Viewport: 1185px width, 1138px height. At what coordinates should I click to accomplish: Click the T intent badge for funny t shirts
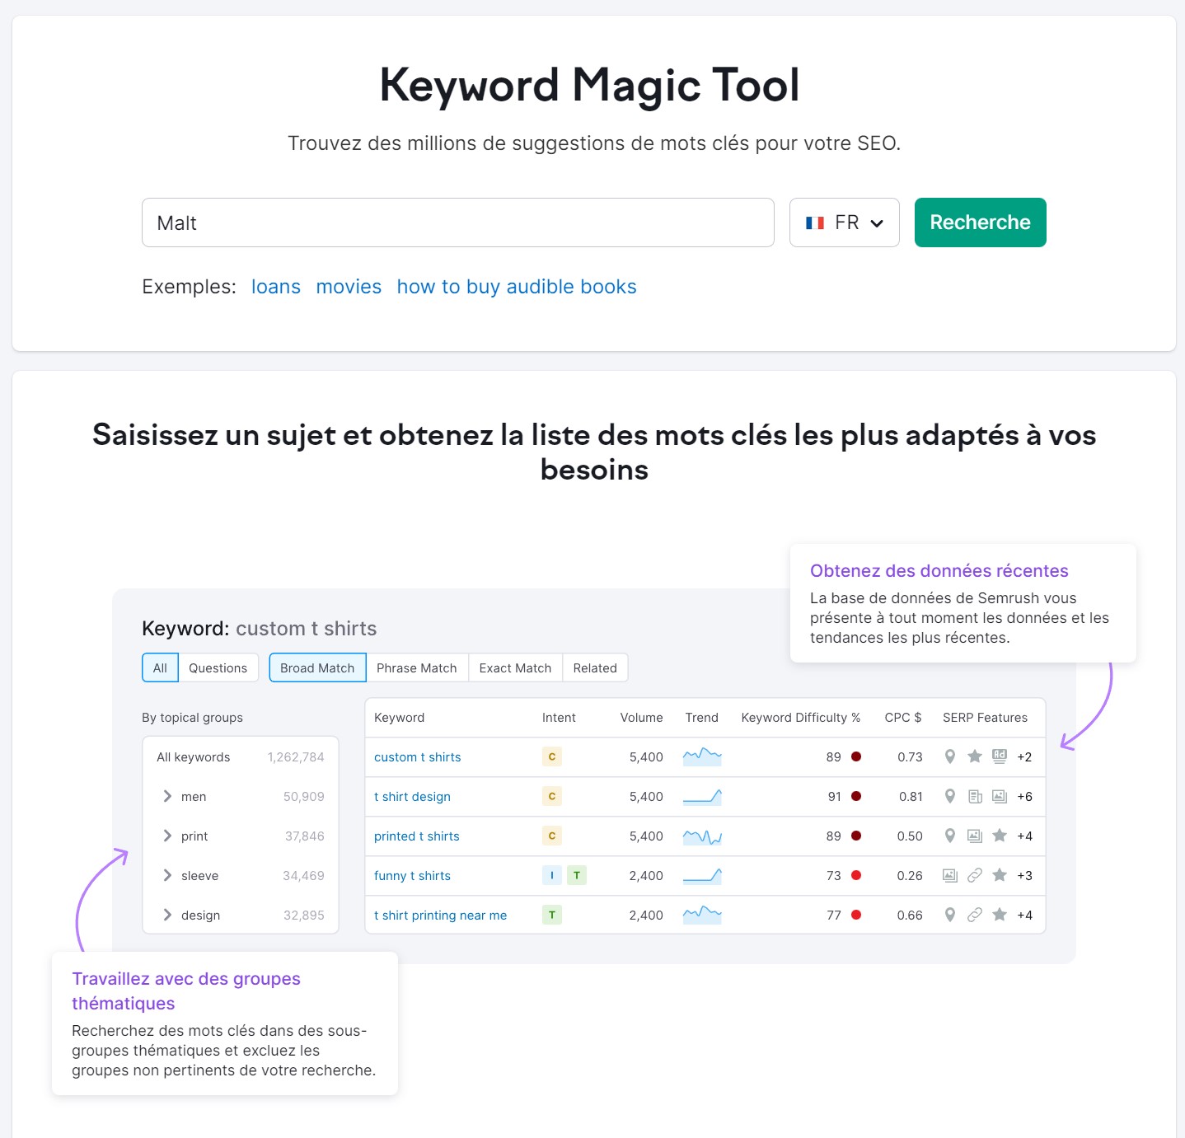coord(577,875)
